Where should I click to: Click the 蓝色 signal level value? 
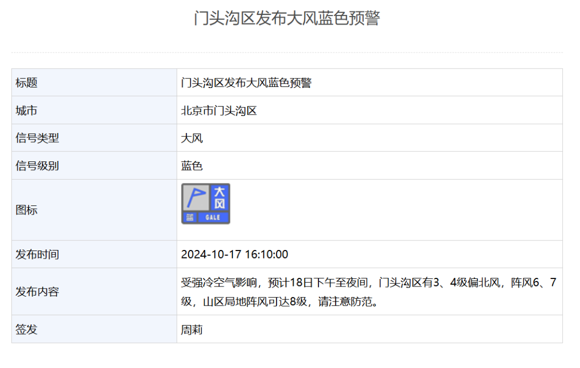pyautogui.click(x=192, y=166)
